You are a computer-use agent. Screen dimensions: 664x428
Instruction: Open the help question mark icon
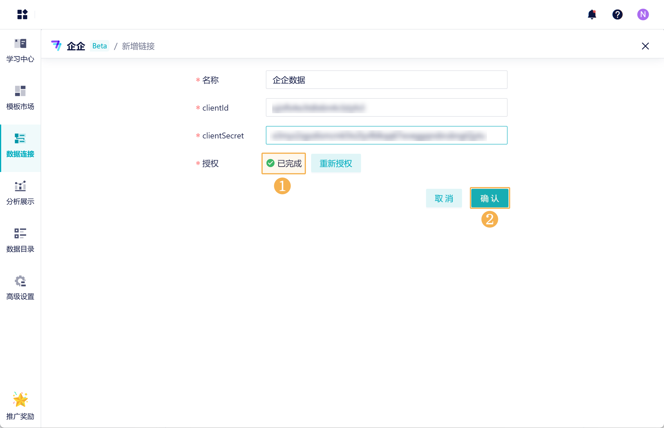(617, 14)
